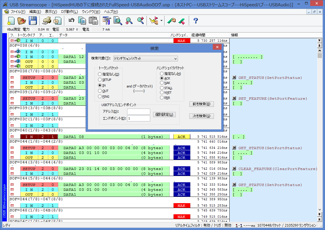Click the HS icon on the 745 515 283ns row
The height and width of the screenshot is (230, 325).
pos(12,205)
